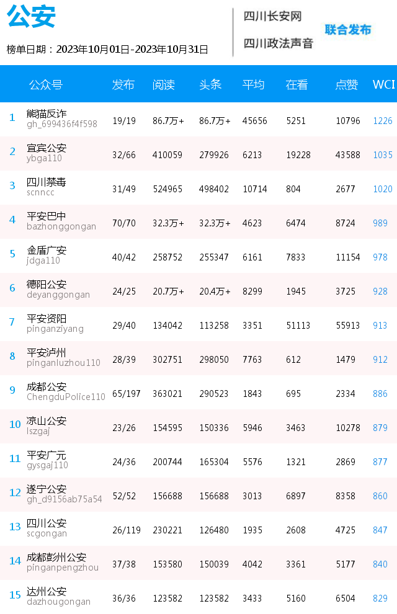Screen dimensions: 397x614
Task: Open the 金盾广安 account name
Action: click(46, 250)
